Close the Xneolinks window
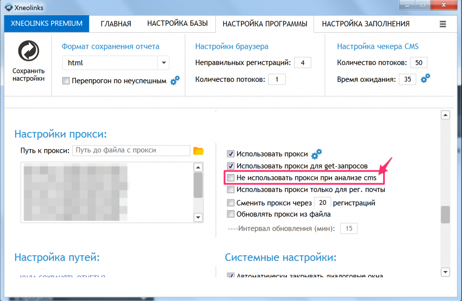462x301 pixels. point(444,5)
